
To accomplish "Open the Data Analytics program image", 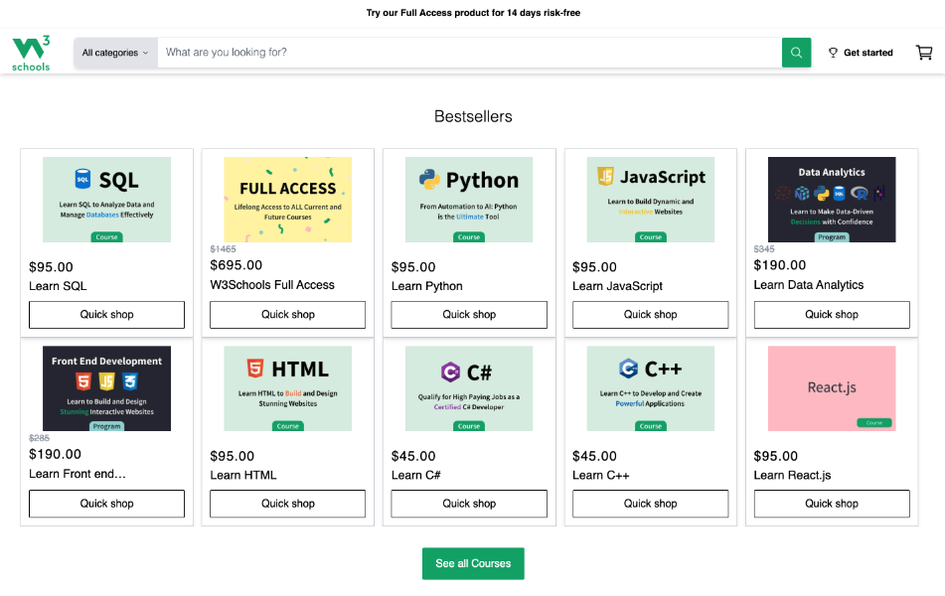I will click(832, 200).
